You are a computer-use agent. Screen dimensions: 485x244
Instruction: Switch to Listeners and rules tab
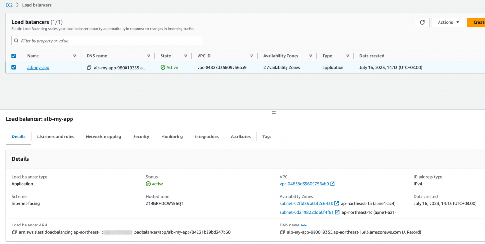point(55,136)
